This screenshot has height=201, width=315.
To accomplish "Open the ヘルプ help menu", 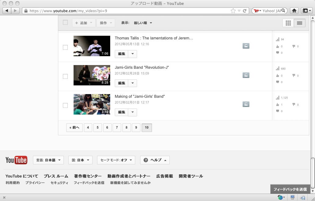I will coord(155,160).
